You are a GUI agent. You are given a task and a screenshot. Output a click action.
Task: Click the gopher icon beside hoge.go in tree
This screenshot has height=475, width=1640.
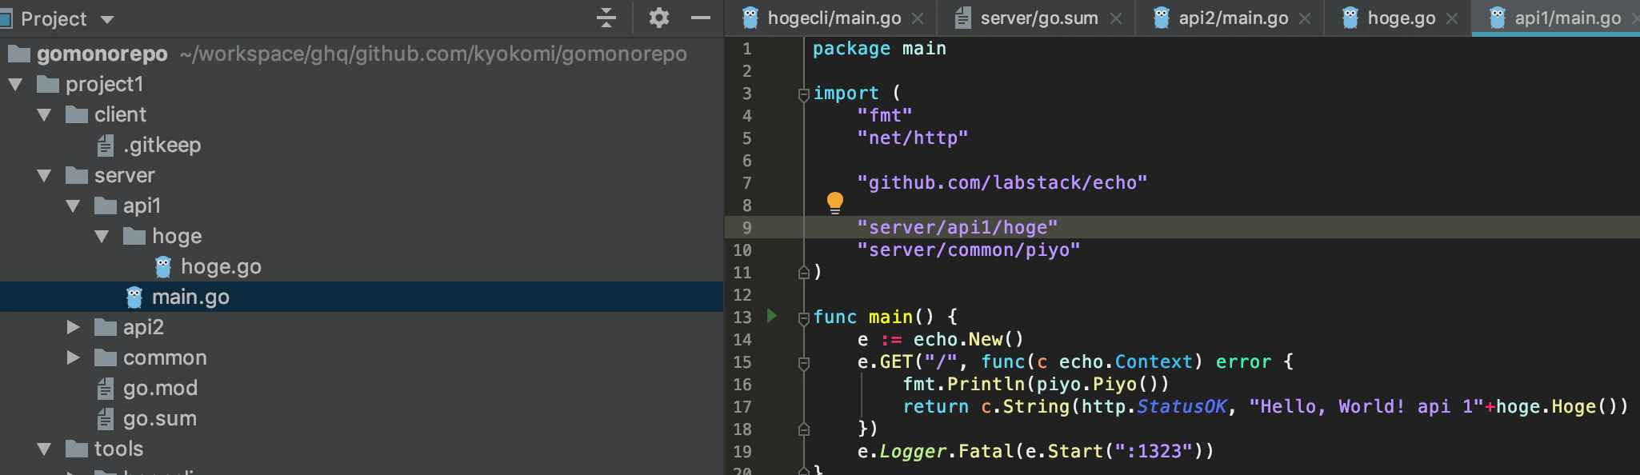coord(163,266)
